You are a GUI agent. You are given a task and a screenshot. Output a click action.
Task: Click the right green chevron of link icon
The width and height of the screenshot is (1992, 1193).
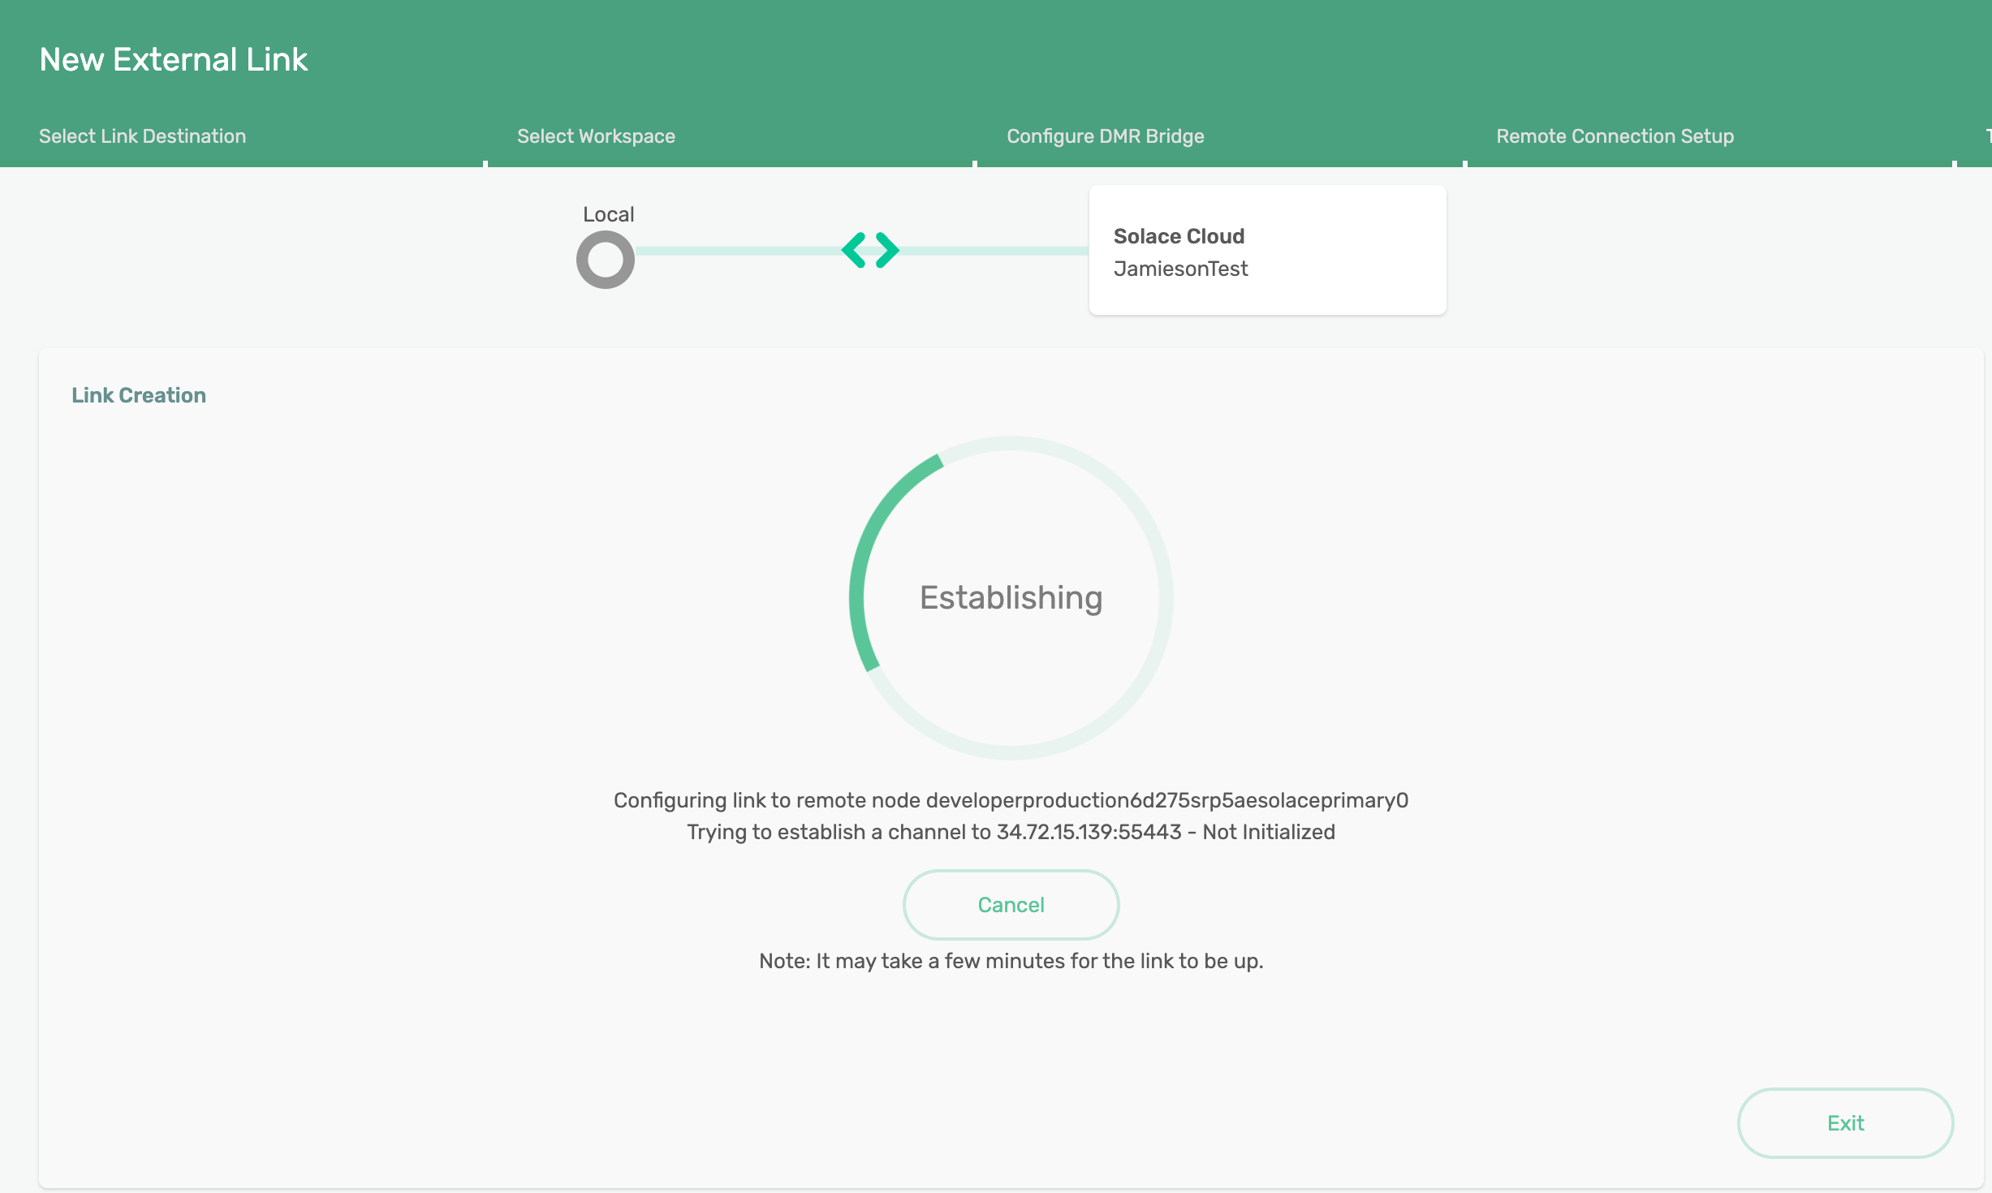(887, 250)
